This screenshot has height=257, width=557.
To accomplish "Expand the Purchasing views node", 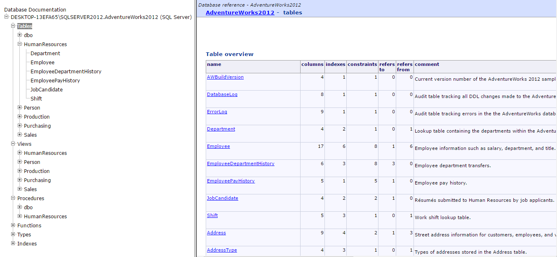I will (20, 180).
